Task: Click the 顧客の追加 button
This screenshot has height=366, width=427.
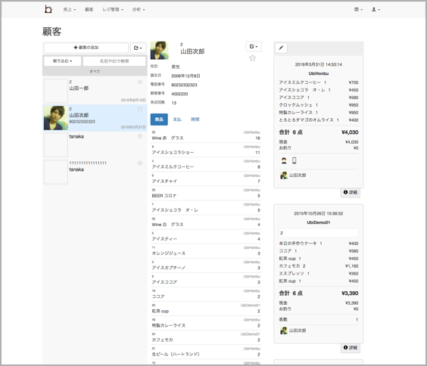Action: [x=86, y=48]
